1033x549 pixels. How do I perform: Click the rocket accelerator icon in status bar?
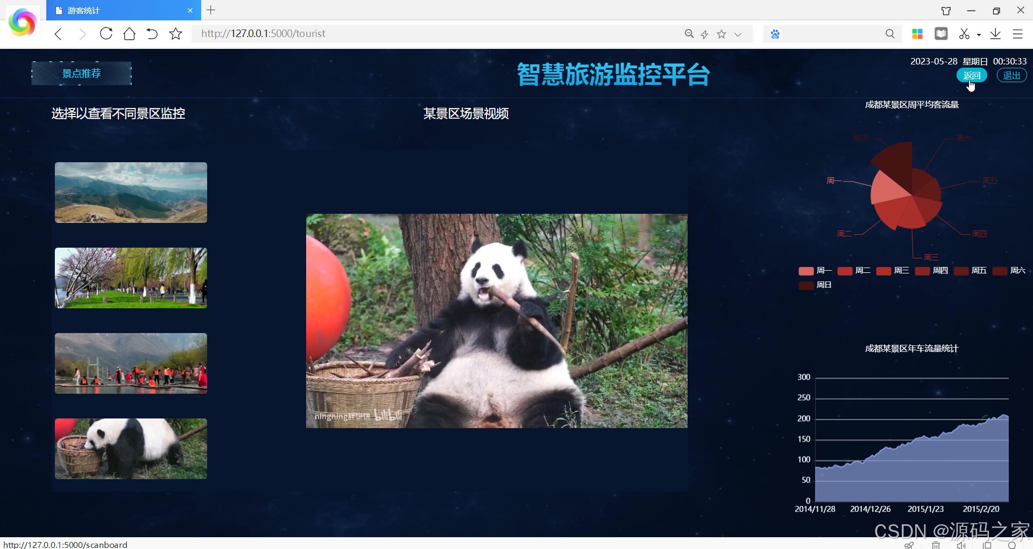click(x=909, y=545)
